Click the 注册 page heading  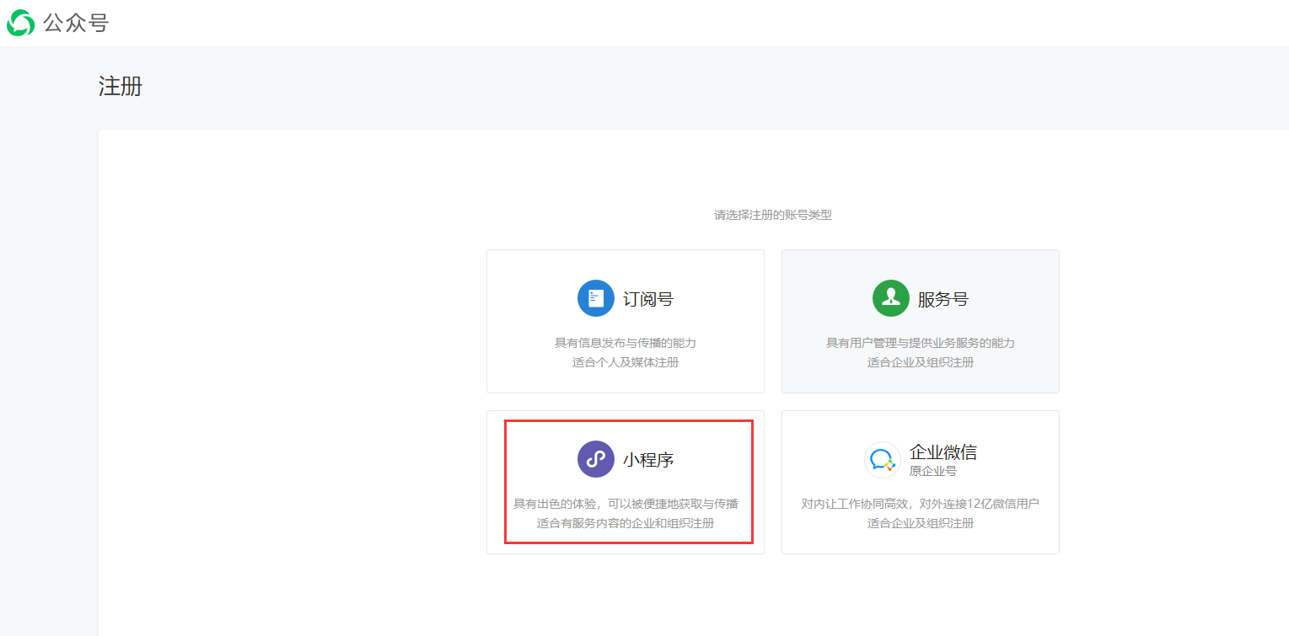click(121, 86)
